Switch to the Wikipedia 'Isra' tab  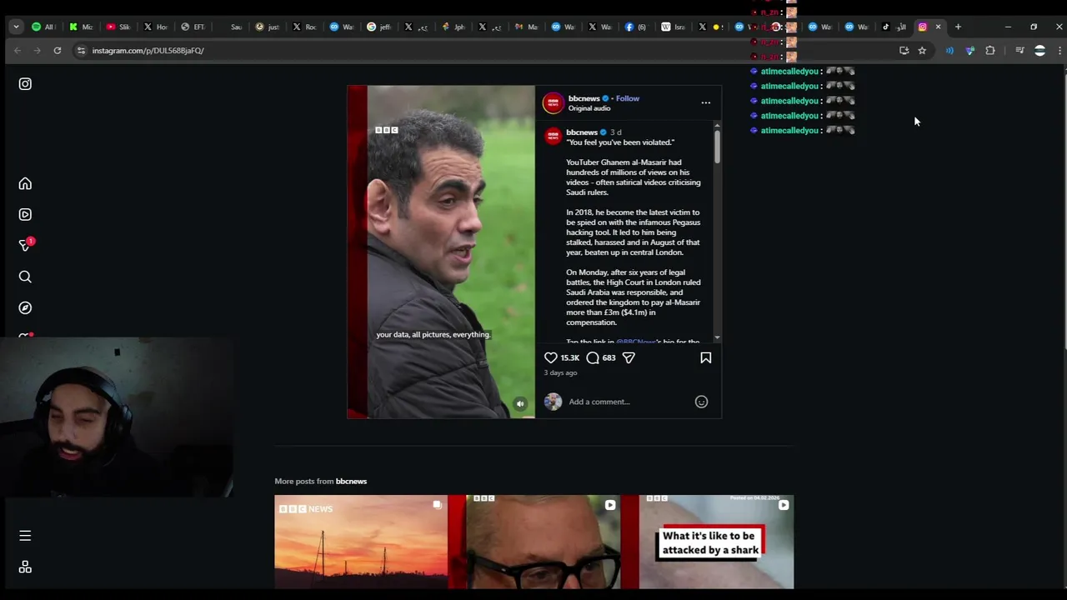point(673,27)
